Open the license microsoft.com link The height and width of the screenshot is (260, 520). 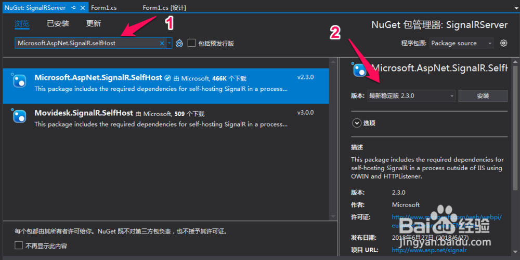(446, 221)
